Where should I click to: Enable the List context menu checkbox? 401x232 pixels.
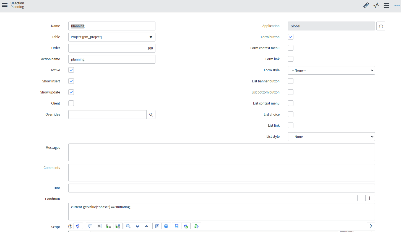[291, 103]
